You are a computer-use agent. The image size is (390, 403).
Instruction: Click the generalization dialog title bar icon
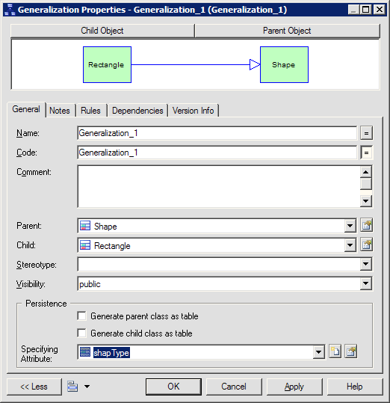click(10, 10)
